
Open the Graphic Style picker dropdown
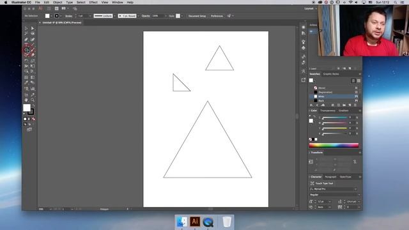181,16
